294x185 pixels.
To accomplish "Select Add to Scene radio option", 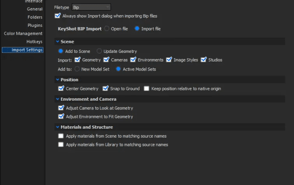I will point(61,51).
